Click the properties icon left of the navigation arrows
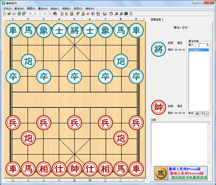The height and width of the screenshot is (185, 216). click(24, 14)
